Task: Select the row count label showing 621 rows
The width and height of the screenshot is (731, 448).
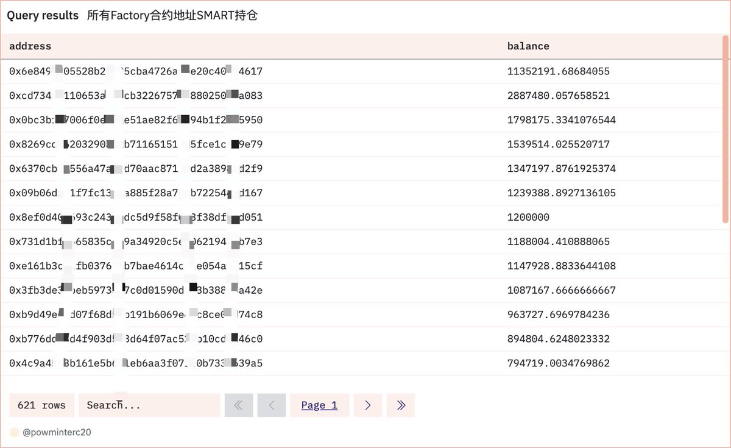Action: [x=41, y=405]
